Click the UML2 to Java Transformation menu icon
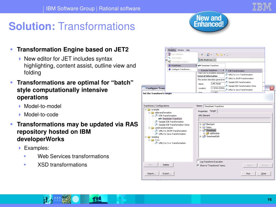The width and height of the screenshot is (276, 207). (x=227, y=90)
